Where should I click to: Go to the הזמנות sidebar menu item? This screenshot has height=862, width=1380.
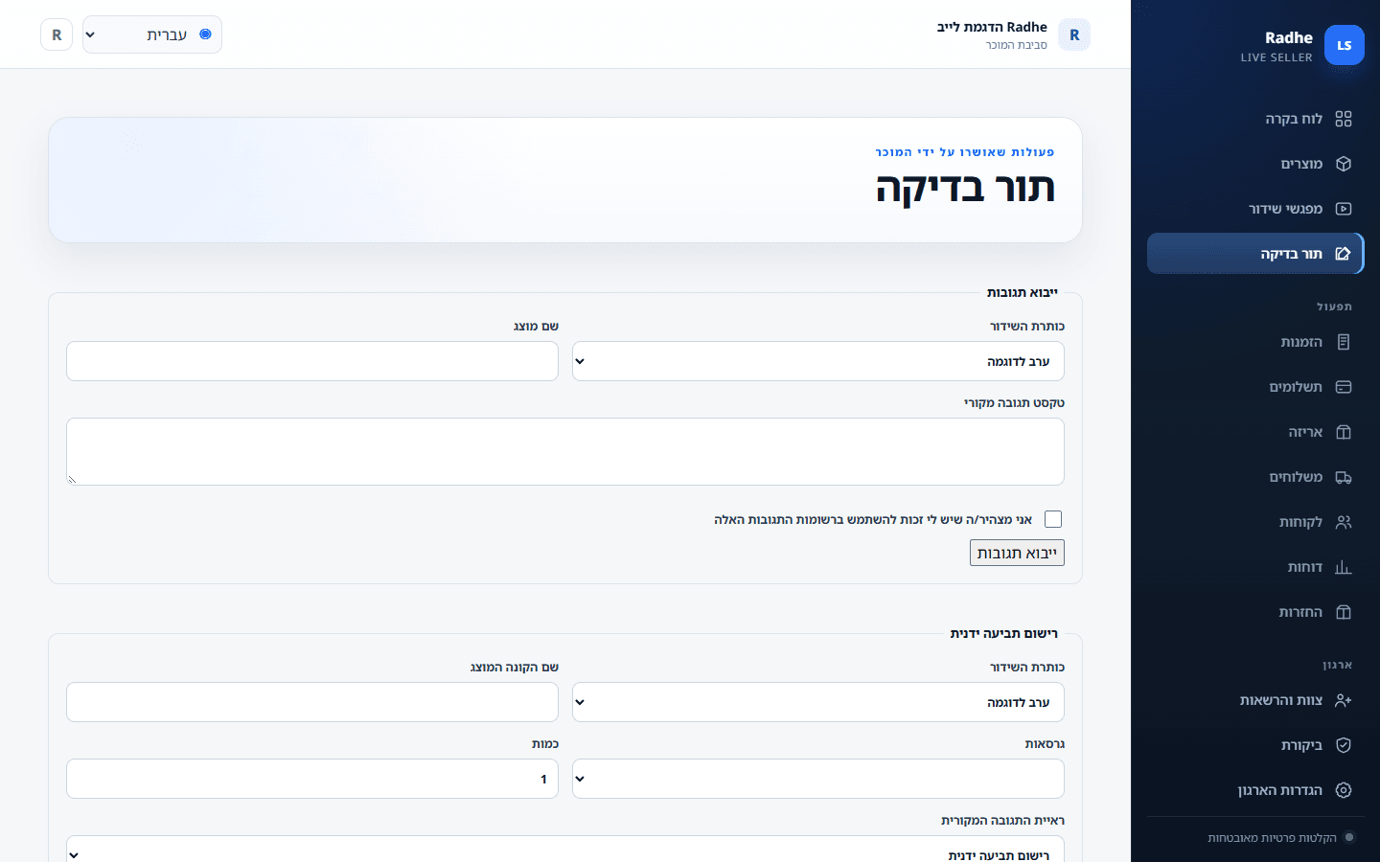pyautogui.click(x=1255, y=342)
